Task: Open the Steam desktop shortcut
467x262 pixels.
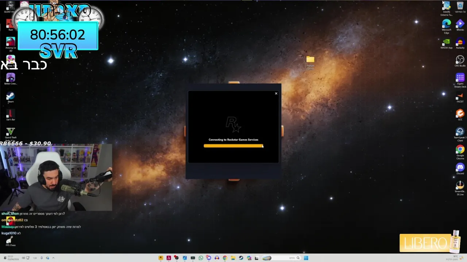Action: pos(11,97)
